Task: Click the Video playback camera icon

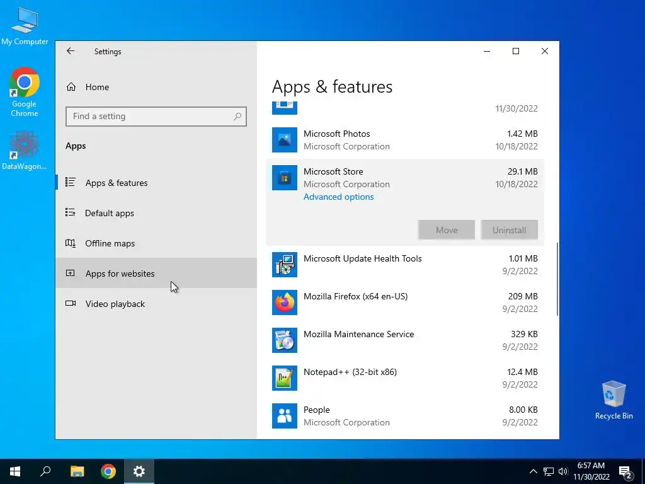Action: point(71,303)
